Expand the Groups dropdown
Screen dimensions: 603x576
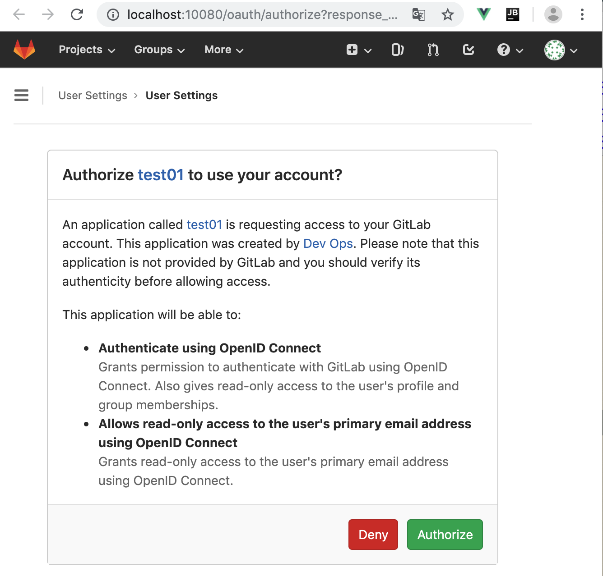coord(160,50)
